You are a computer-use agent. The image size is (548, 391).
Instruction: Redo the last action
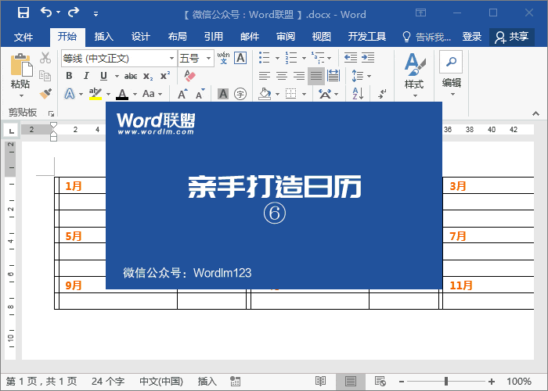coord(74,13)
